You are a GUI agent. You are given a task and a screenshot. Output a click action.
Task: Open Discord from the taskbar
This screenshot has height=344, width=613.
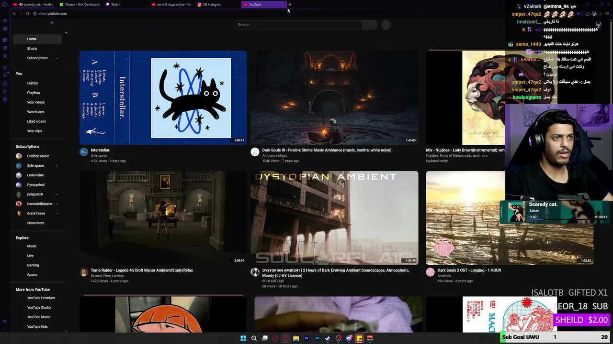[349, 338]
